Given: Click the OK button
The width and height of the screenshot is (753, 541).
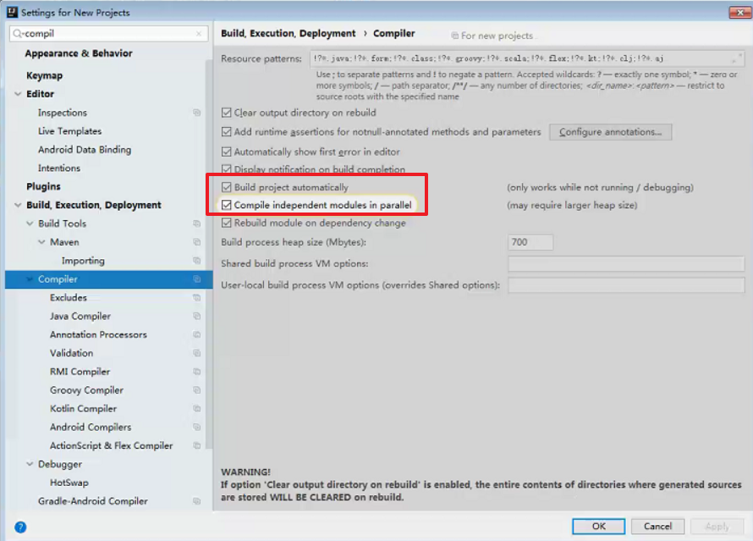Looking at the screenshot, I should (x=598, y=526).
